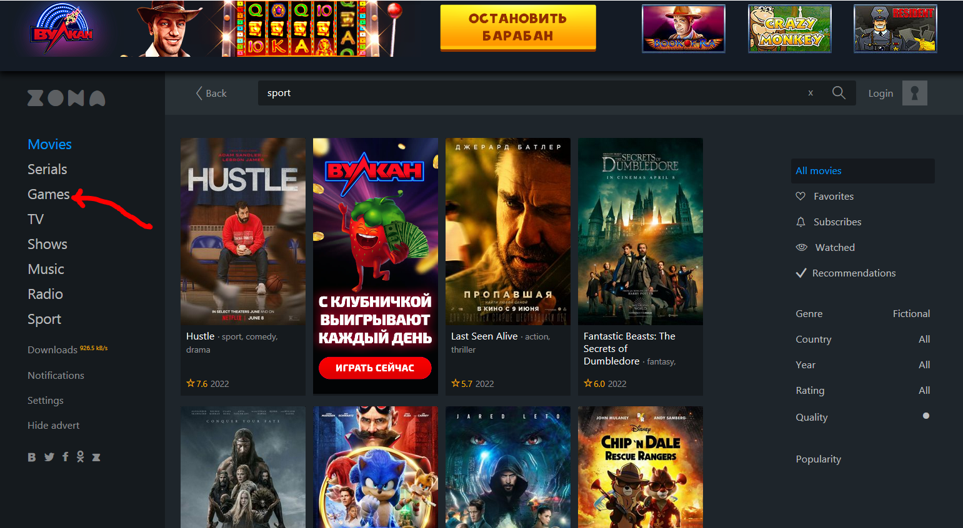Click the cowboy slot machine banner
Viewport: 963px width, 528px height.
tap(261, 29)
